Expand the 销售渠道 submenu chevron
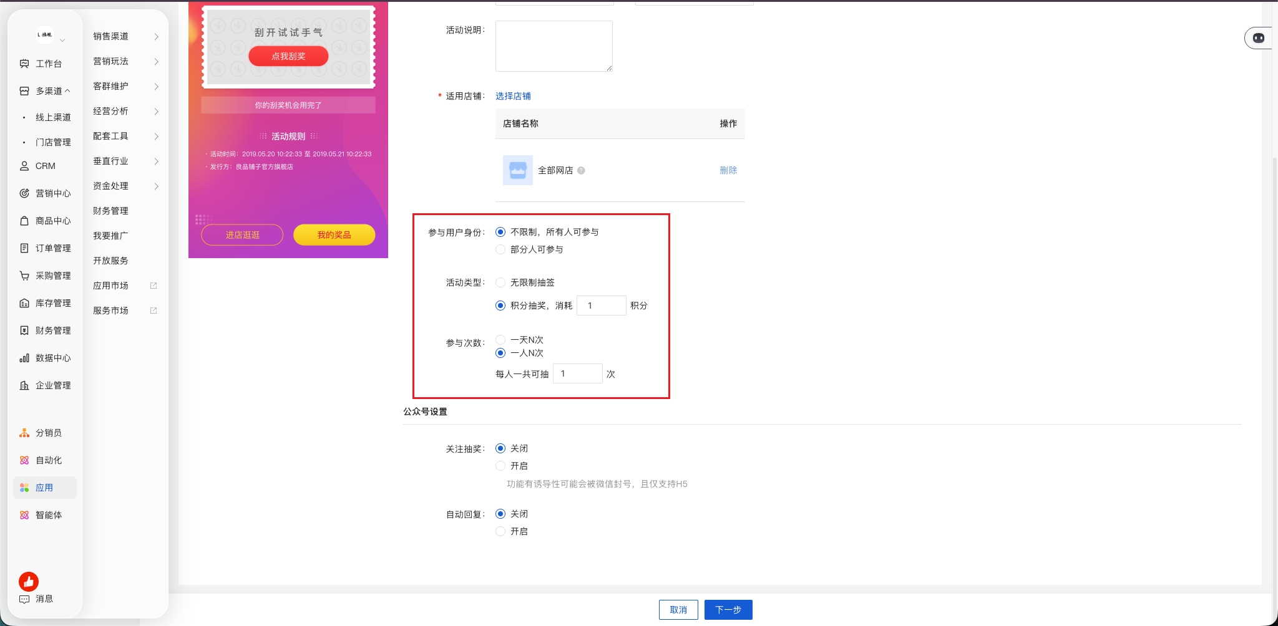 click(156, 37)
